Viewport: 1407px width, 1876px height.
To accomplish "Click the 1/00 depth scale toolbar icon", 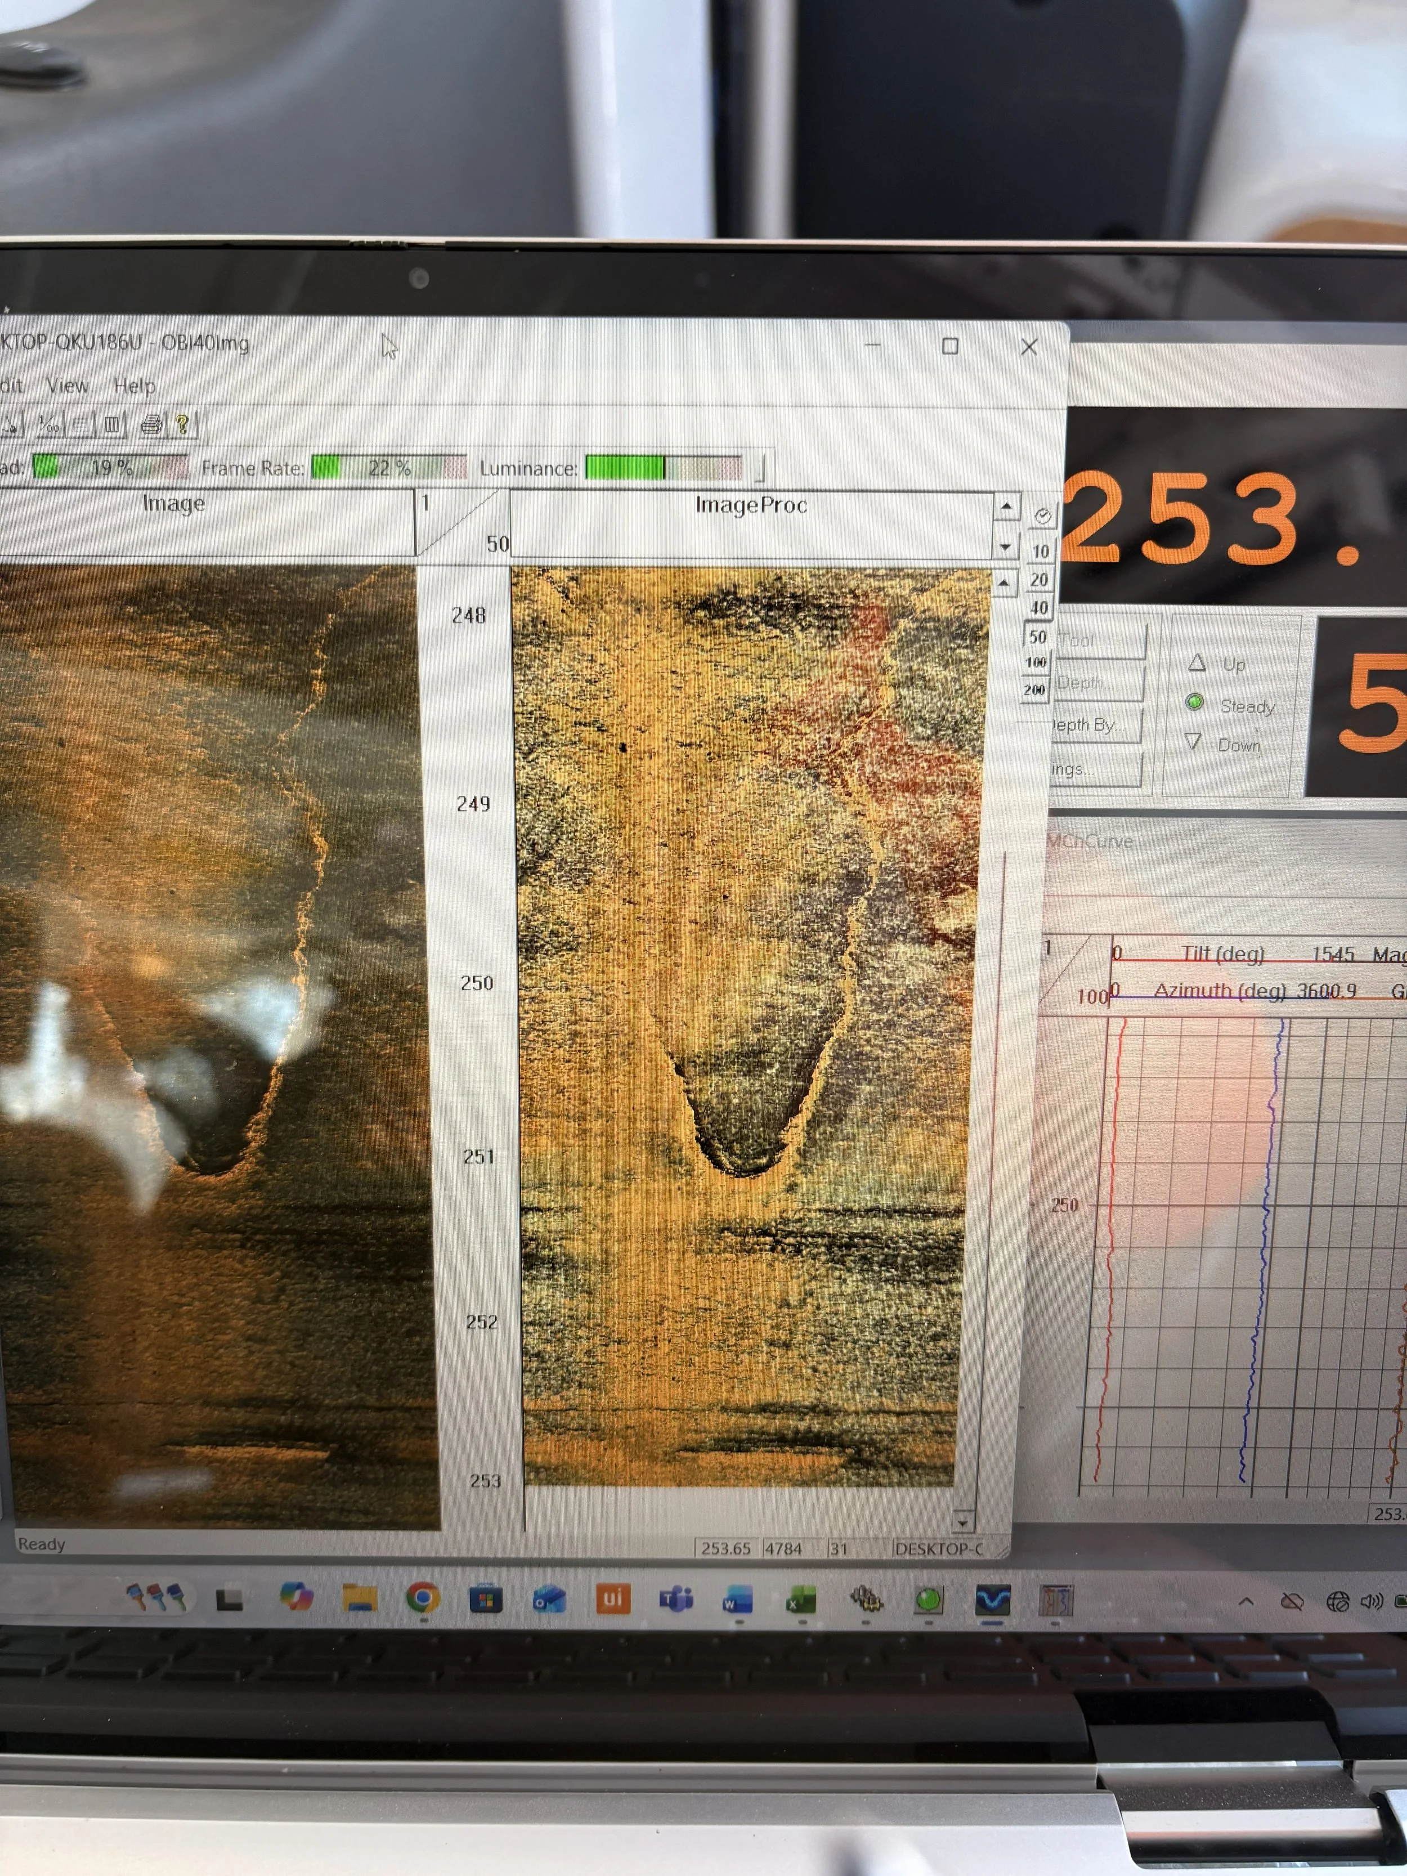I will 48,424.
